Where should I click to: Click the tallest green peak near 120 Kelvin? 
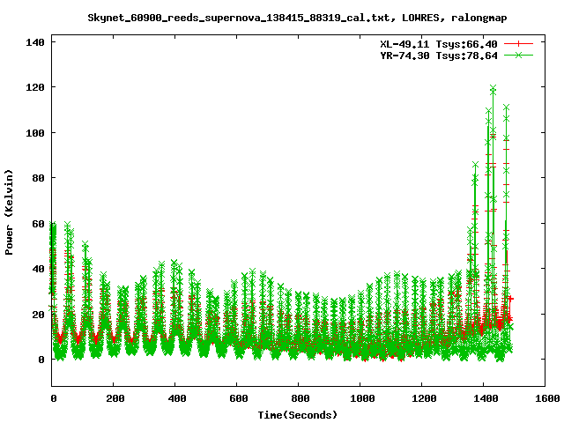point(493,88)
